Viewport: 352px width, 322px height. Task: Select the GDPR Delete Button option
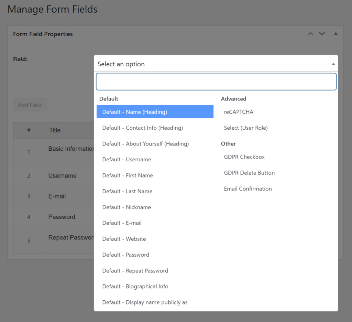[x=249, y=173]
